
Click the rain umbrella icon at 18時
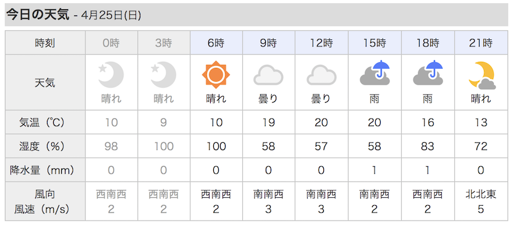(x=428, y=73)
